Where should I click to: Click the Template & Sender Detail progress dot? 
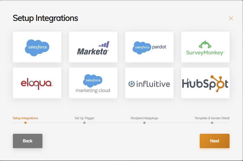pos(212,123)
